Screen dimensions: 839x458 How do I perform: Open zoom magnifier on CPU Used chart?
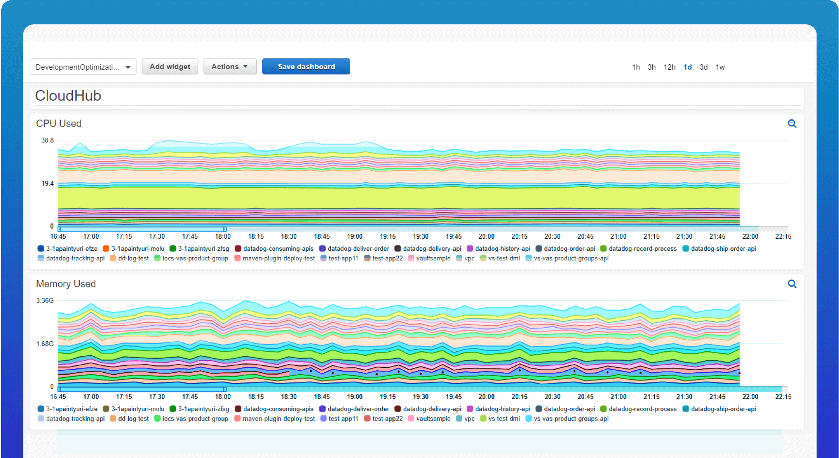click(792, 124)
